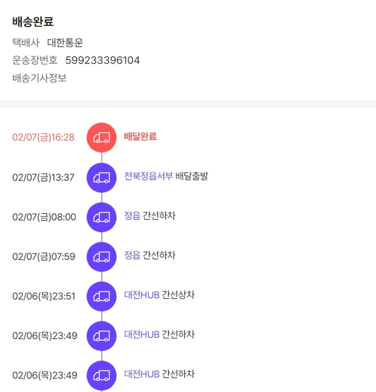Click the 배송완료 heading

33,22
